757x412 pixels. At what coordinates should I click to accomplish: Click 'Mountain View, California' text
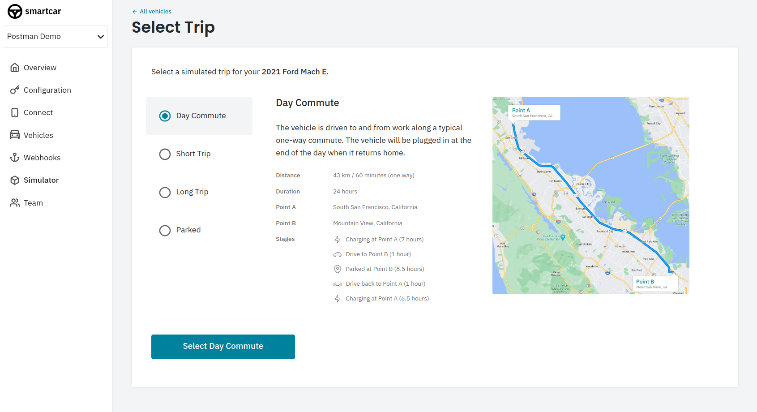pyautogui.click(x=368, y=223)
